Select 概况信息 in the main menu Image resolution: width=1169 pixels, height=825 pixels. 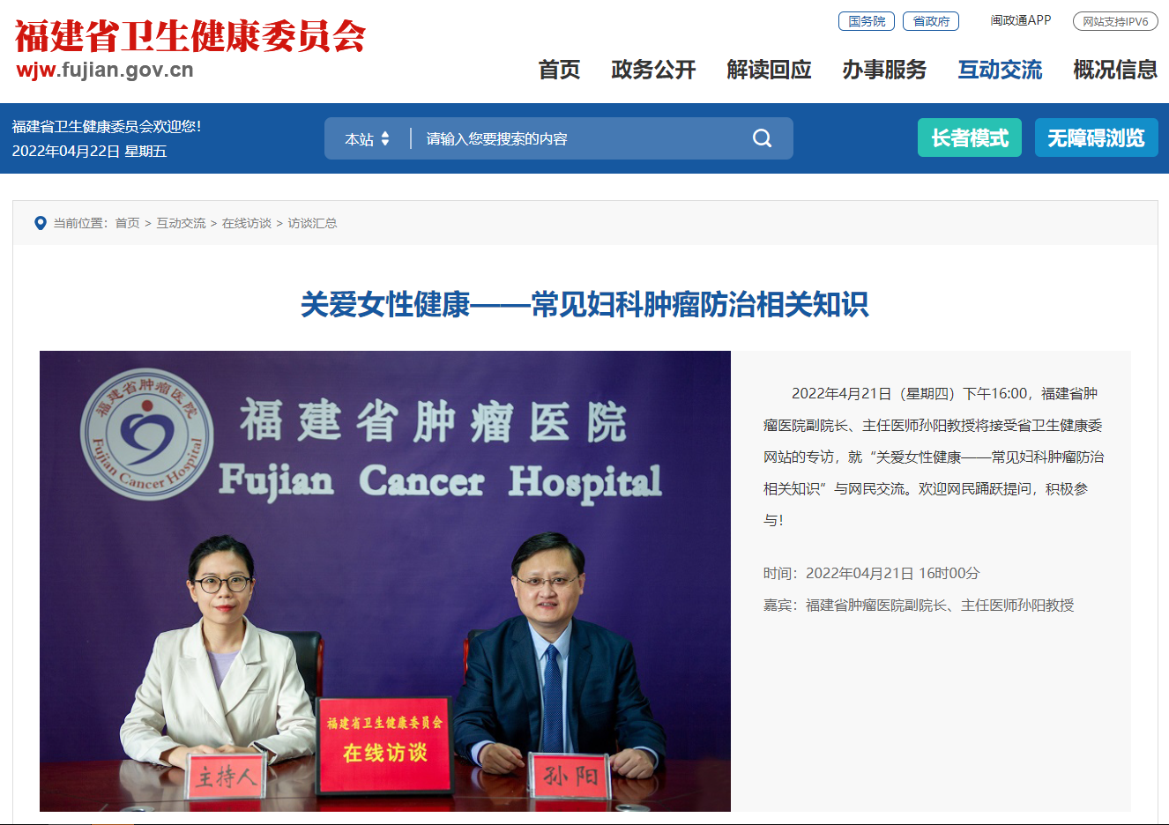(1115, 70)
